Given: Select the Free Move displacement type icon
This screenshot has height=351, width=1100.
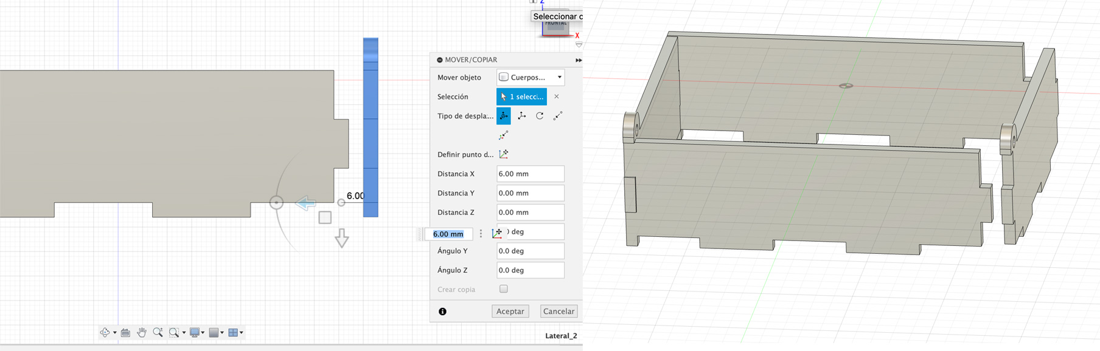Looking at the screenshot, I should point(504,115).
